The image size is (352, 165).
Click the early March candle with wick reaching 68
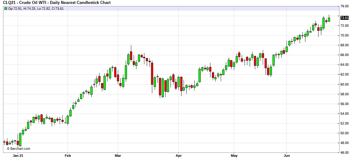[131, 56]
